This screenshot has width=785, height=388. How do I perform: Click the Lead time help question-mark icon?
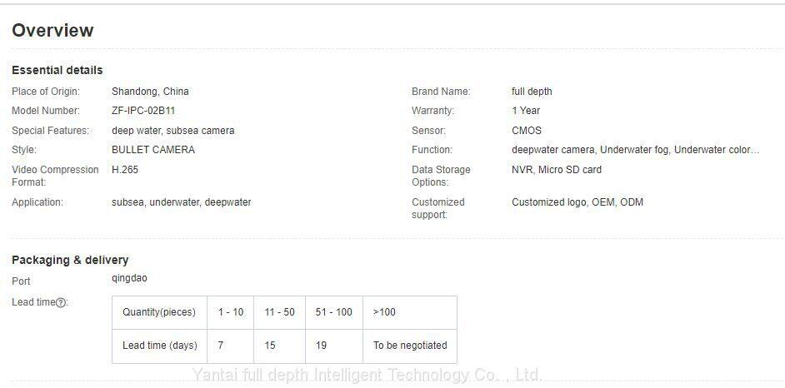pos(61,303)
